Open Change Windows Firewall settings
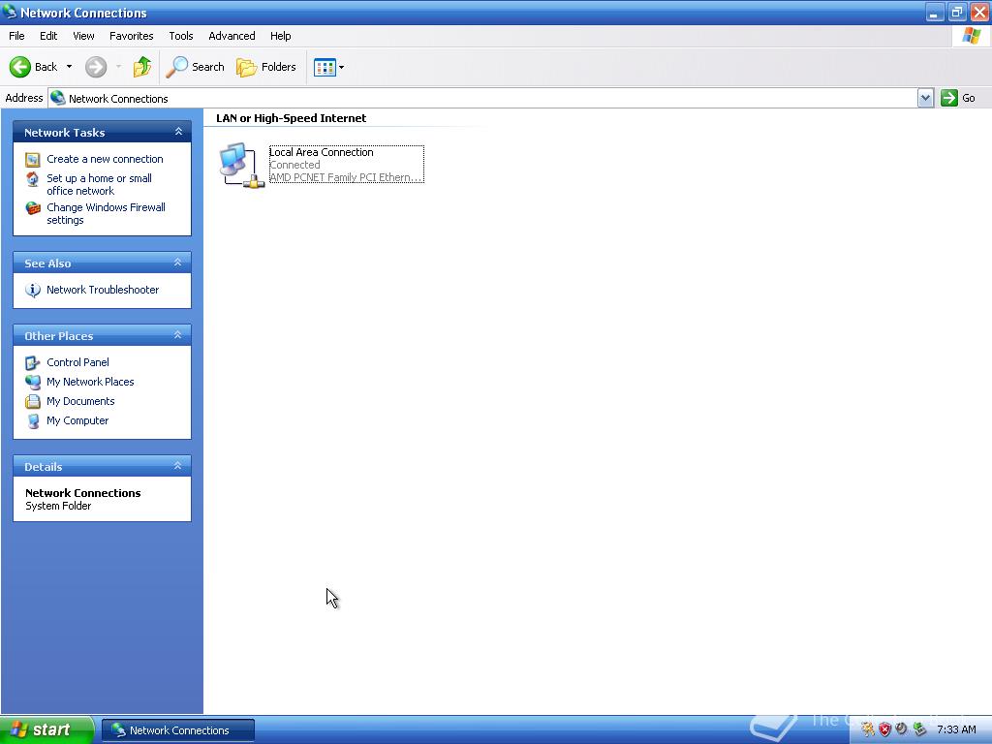This screenshot has height=744, width=992. 106,214
